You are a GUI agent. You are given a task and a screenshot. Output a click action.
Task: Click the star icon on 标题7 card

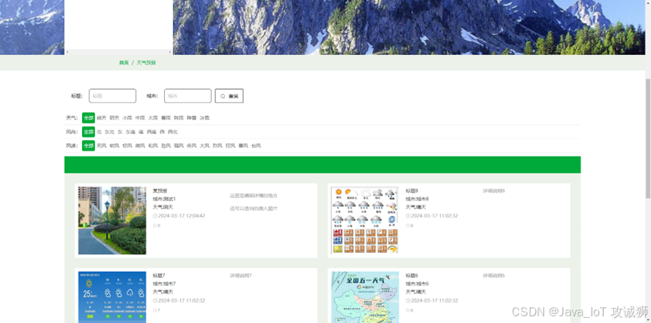tap(155, 310)
